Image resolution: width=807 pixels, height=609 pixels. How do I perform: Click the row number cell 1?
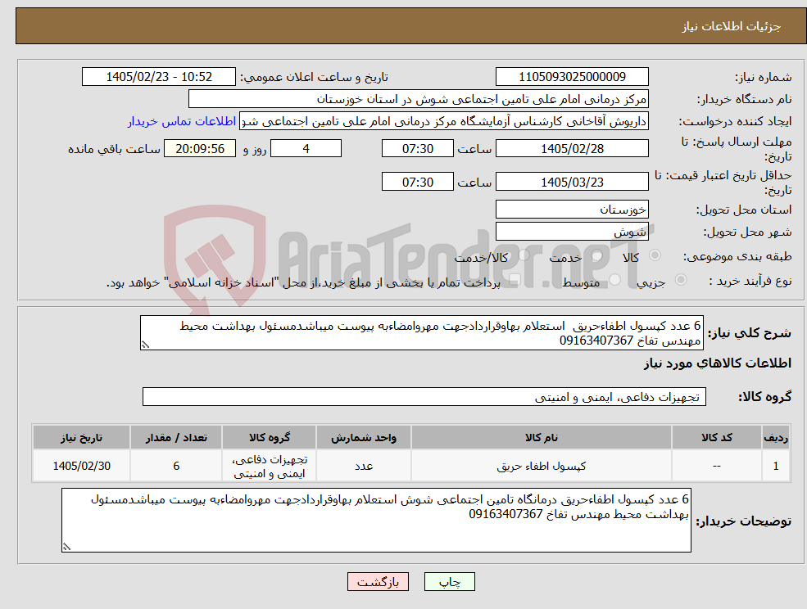(776, 466)
